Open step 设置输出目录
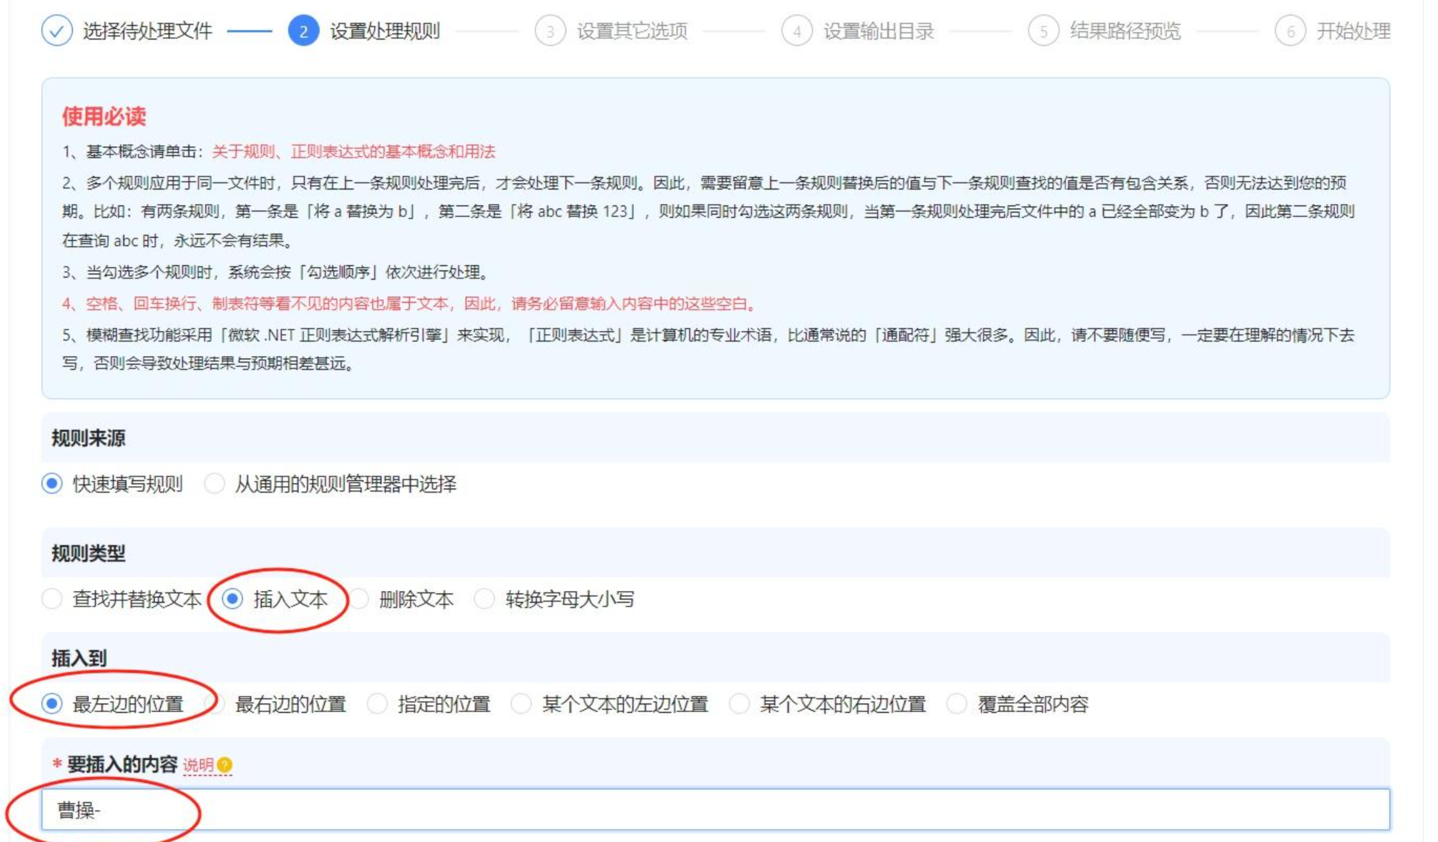Screen dimensions: 1438x842 [879, 30]
